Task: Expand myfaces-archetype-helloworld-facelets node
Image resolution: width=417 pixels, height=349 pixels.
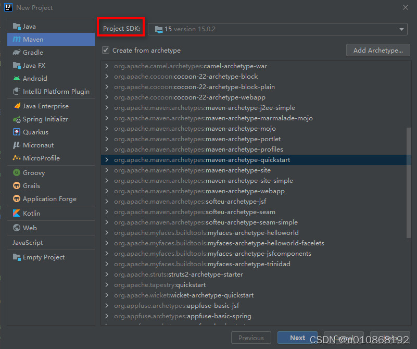Action: click(x=107, y=243)
